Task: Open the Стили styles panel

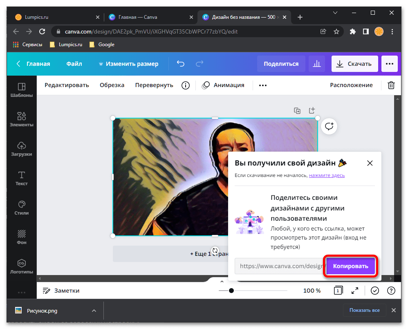Action: 22,208
